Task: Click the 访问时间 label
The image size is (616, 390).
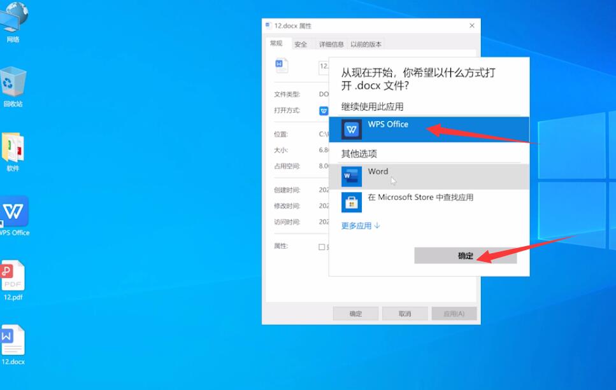Action: click(287, 221)
